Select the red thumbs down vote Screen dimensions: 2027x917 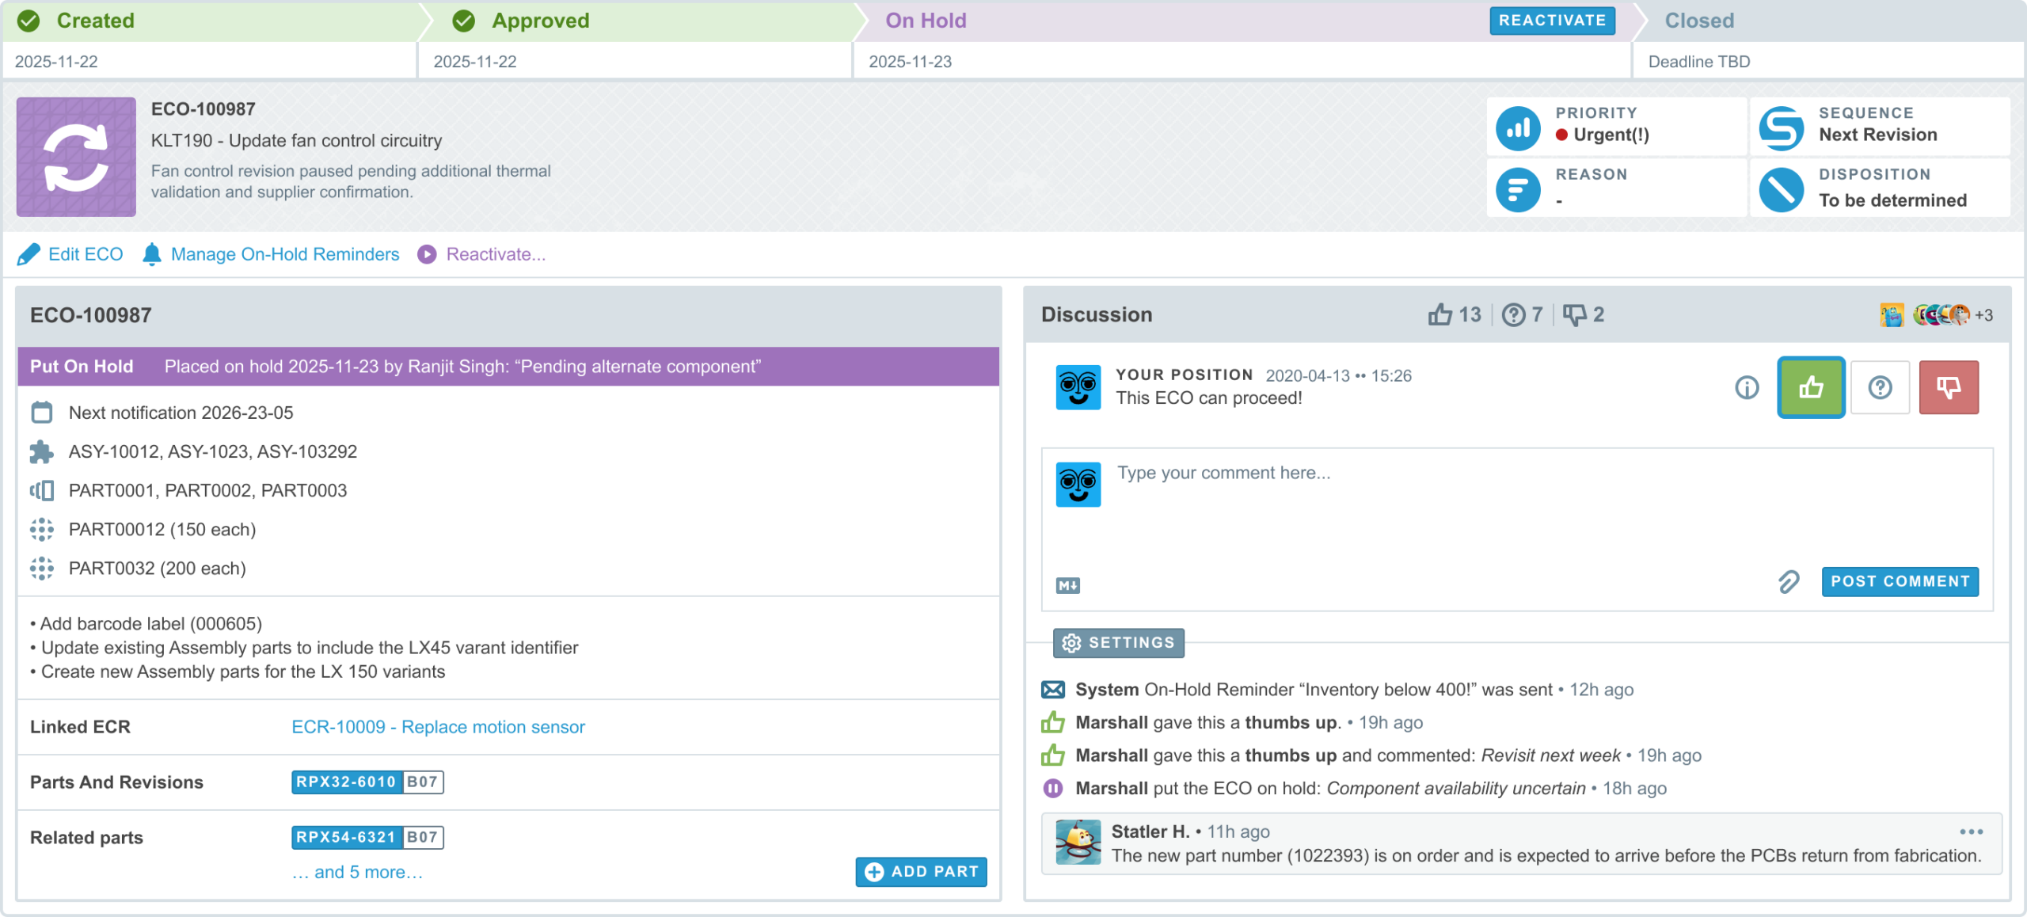(x=1948, y=387)
